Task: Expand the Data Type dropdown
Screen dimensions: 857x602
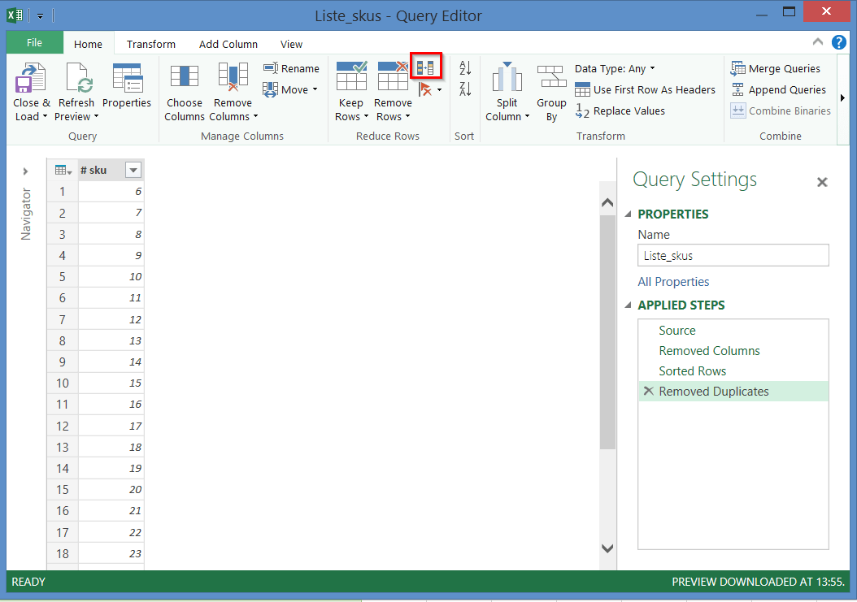Action: click(x=615, y=69)
